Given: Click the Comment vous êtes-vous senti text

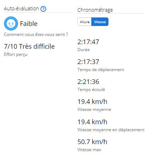Looking at the screenshot, I should click(36, 34).
